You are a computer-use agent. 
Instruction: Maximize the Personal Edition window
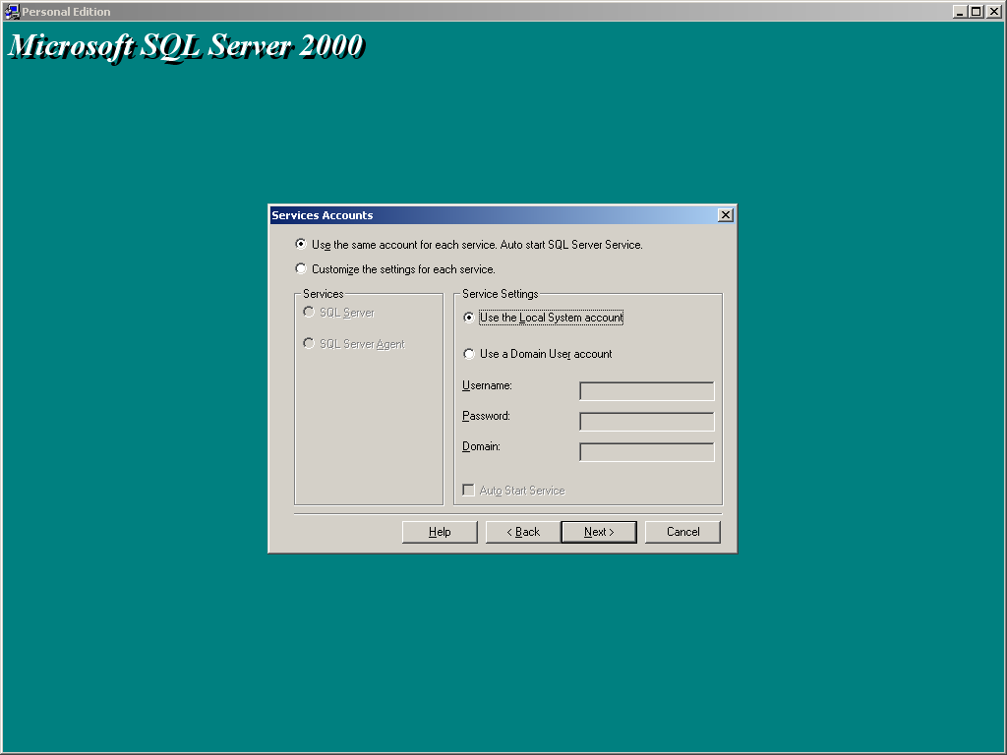point(976,12)
